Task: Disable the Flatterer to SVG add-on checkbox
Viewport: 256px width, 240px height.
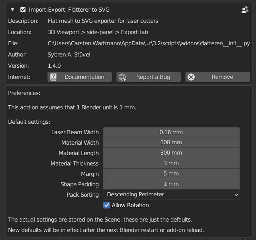Action: coord(23,10)
